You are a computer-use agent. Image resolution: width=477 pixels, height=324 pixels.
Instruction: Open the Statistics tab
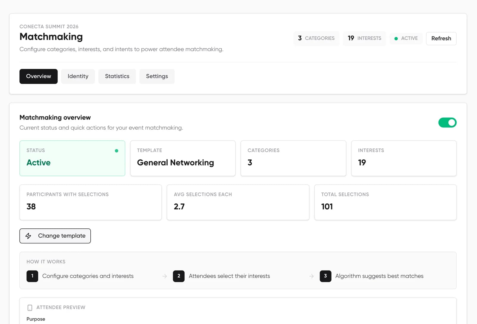[x=117, y=76]
